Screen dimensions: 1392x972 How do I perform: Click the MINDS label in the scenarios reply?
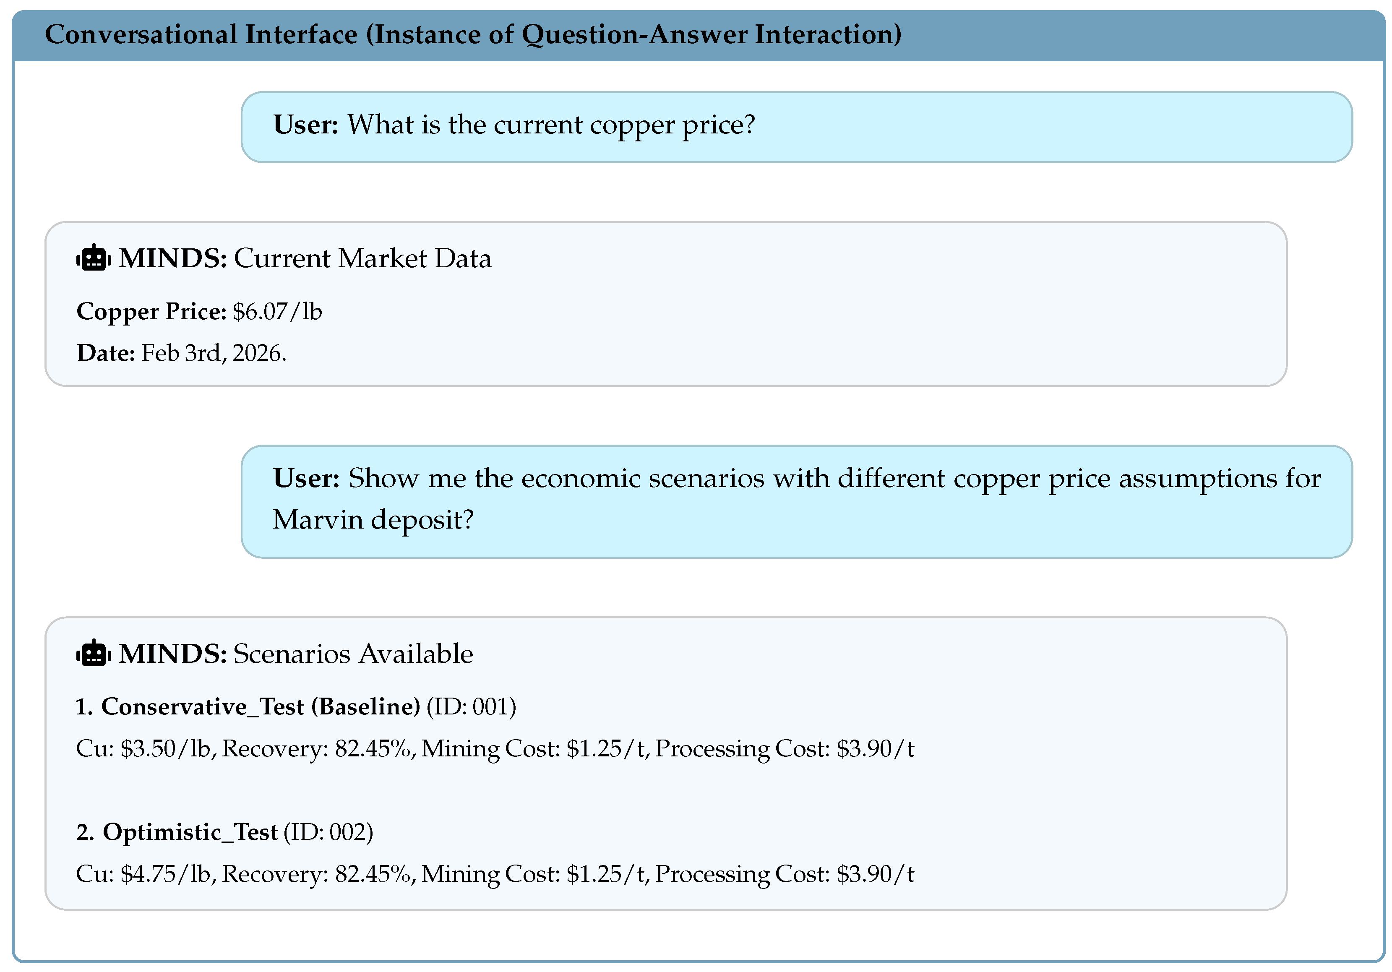pyautogui.click(x=173, y=654)
